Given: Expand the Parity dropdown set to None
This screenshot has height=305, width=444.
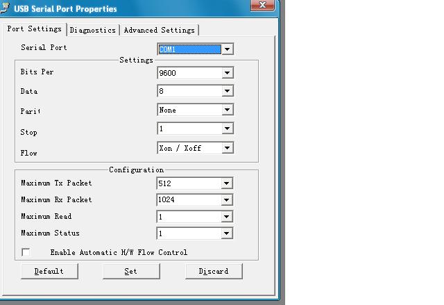Looking at the screenshot, I should click(x=227, y=110).
